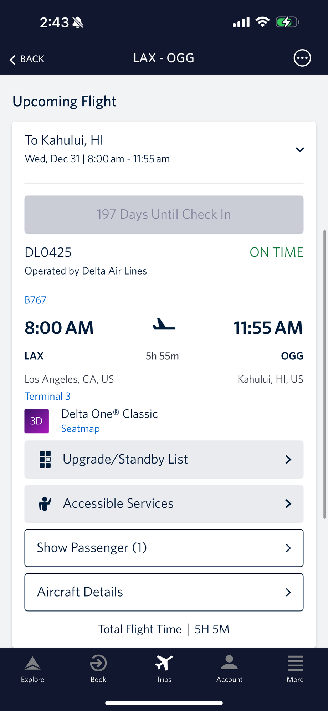Viewport: 328px width, 711px height.
Task: Tap the back chevron icon
Action: [13, 60]
